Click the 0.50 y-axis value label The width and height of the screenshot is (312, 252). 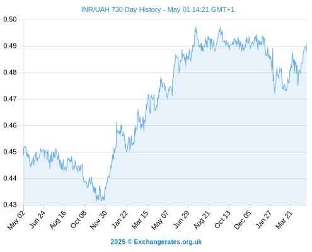point(10,20)
